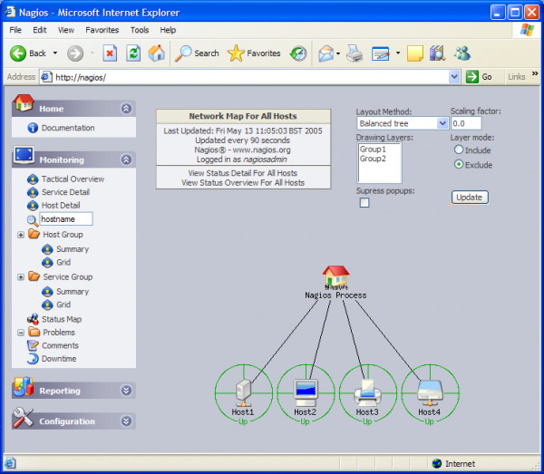Open the Favorites menu
This screenshot has height=474, width=544.
(102, 30)
